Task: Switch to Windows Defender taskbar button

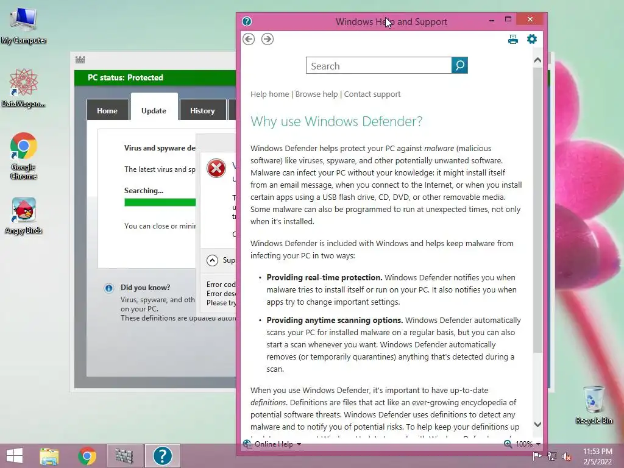Action: [x=124, y=456]
